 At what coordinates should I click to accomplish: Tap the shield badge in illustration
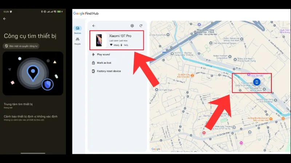click(x=47, y=84)
